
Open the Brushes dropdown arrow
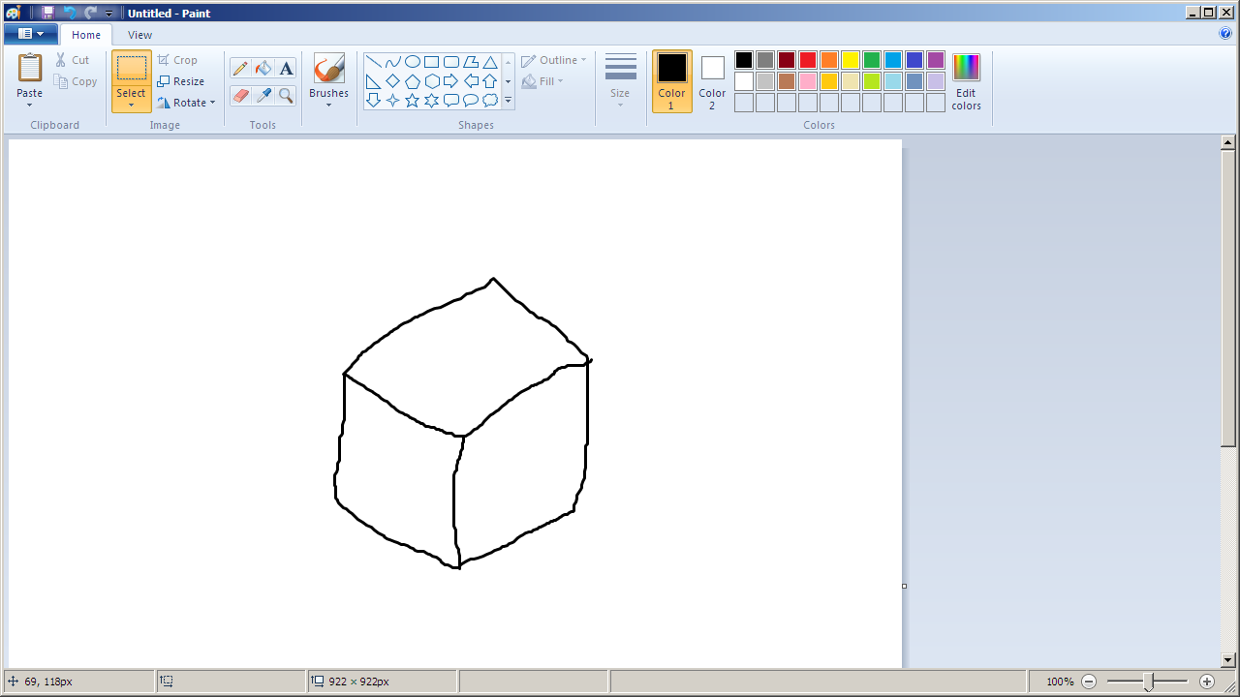click(x=328, y=105)
